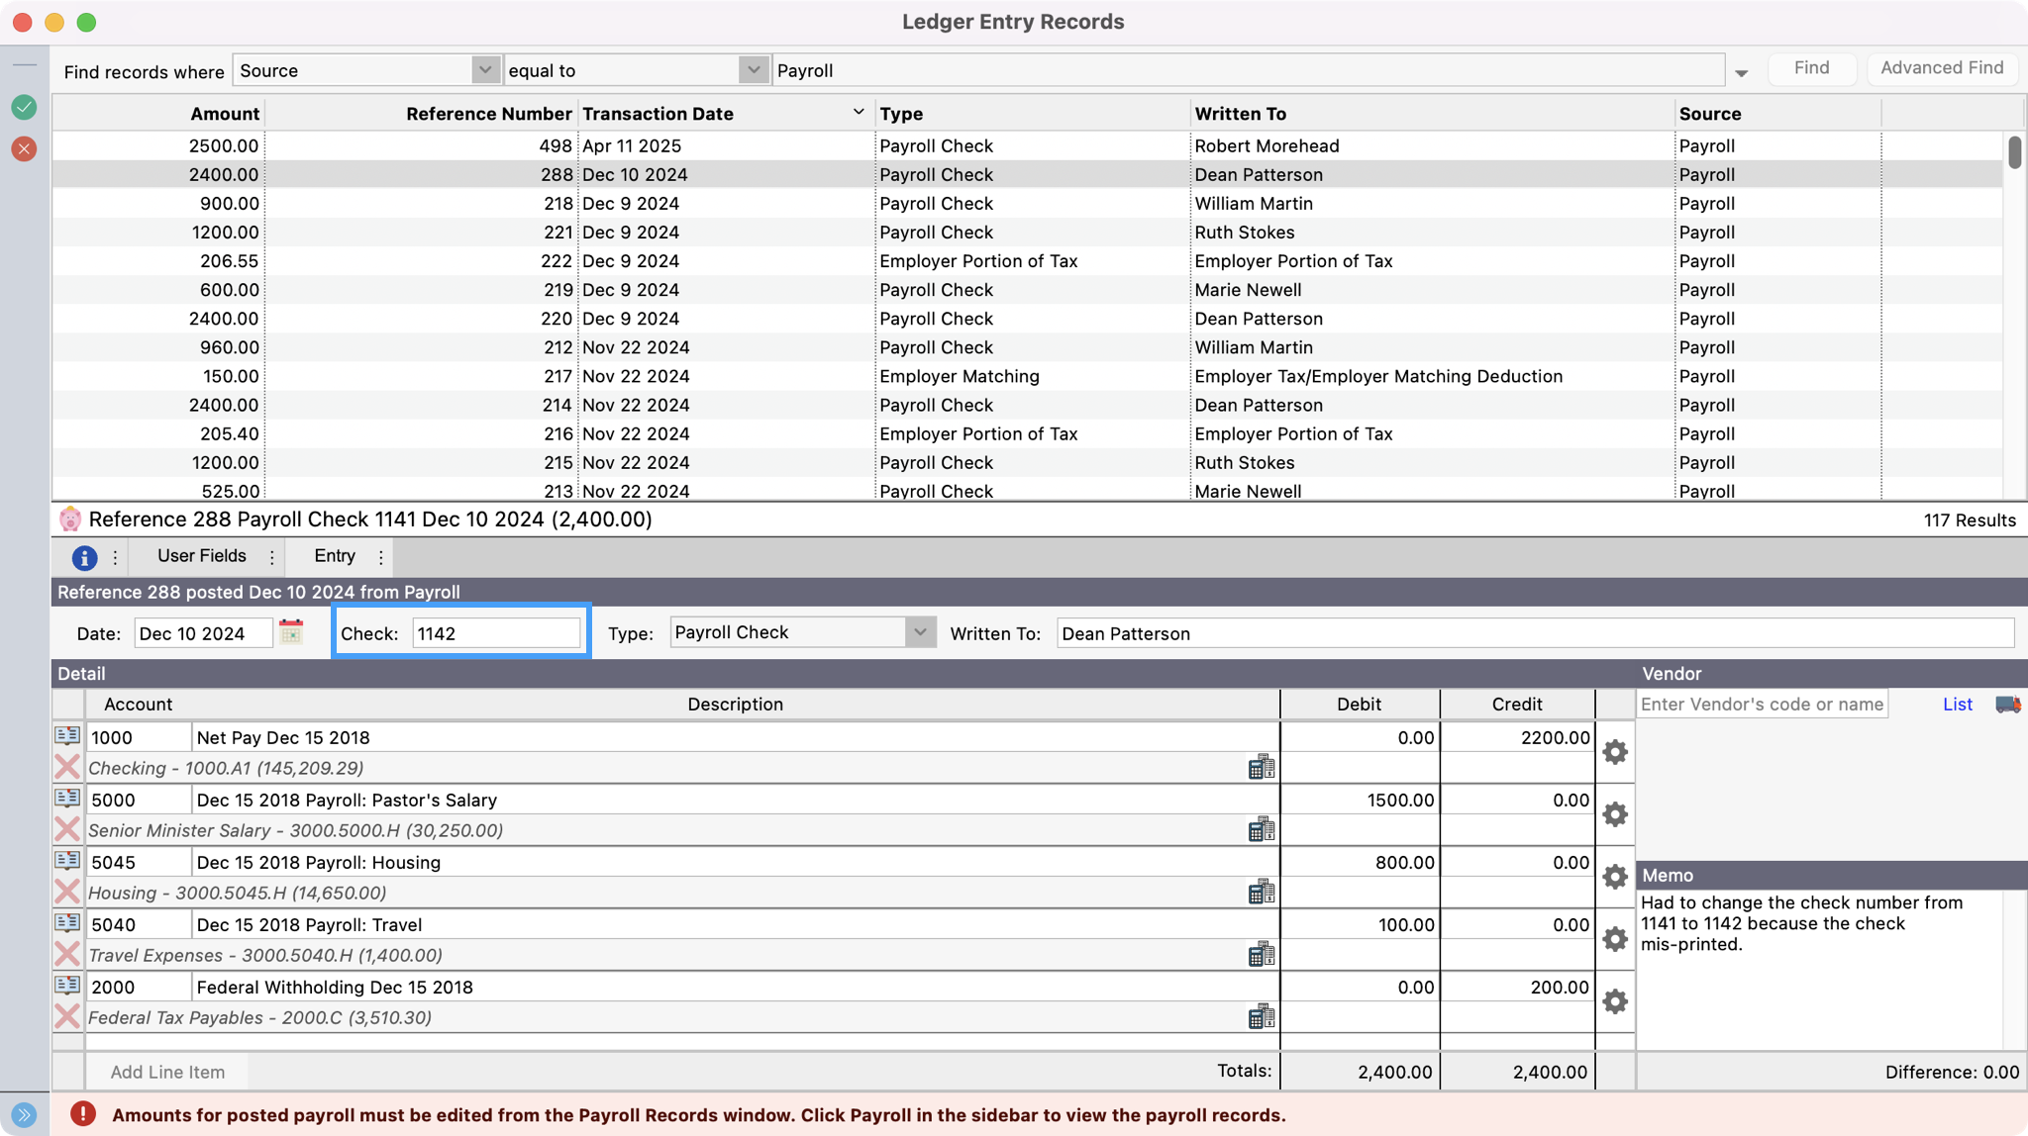This screenshot has height=1136, width=2028.
Task: Open the blue info icon beside the tabs
Action: [x=82, y=556]
